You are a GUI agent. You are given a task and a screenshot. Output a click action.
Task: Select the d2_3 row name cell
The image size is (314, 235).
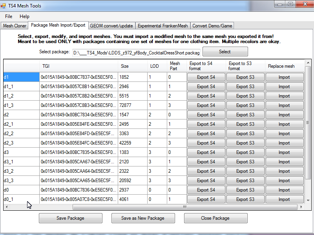[22, 143]
